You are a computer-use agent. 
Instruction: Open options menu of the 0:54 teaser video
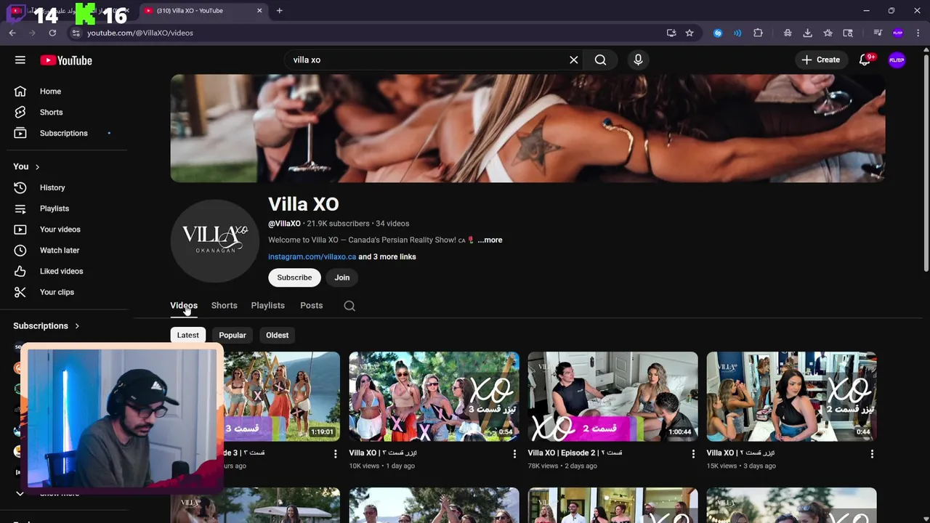click(514, 453)
